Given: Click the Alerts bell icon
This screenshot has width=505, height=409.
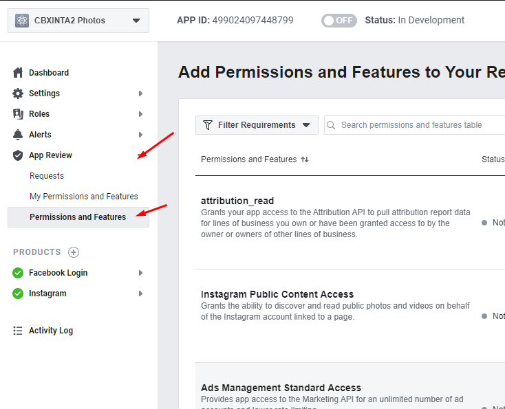Looking at the screenshot, I should (x=18, y=135).
